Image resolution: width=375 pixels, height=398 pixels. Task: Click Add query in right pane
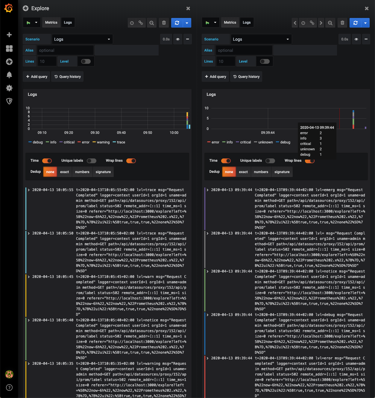(x=215, y=77)
